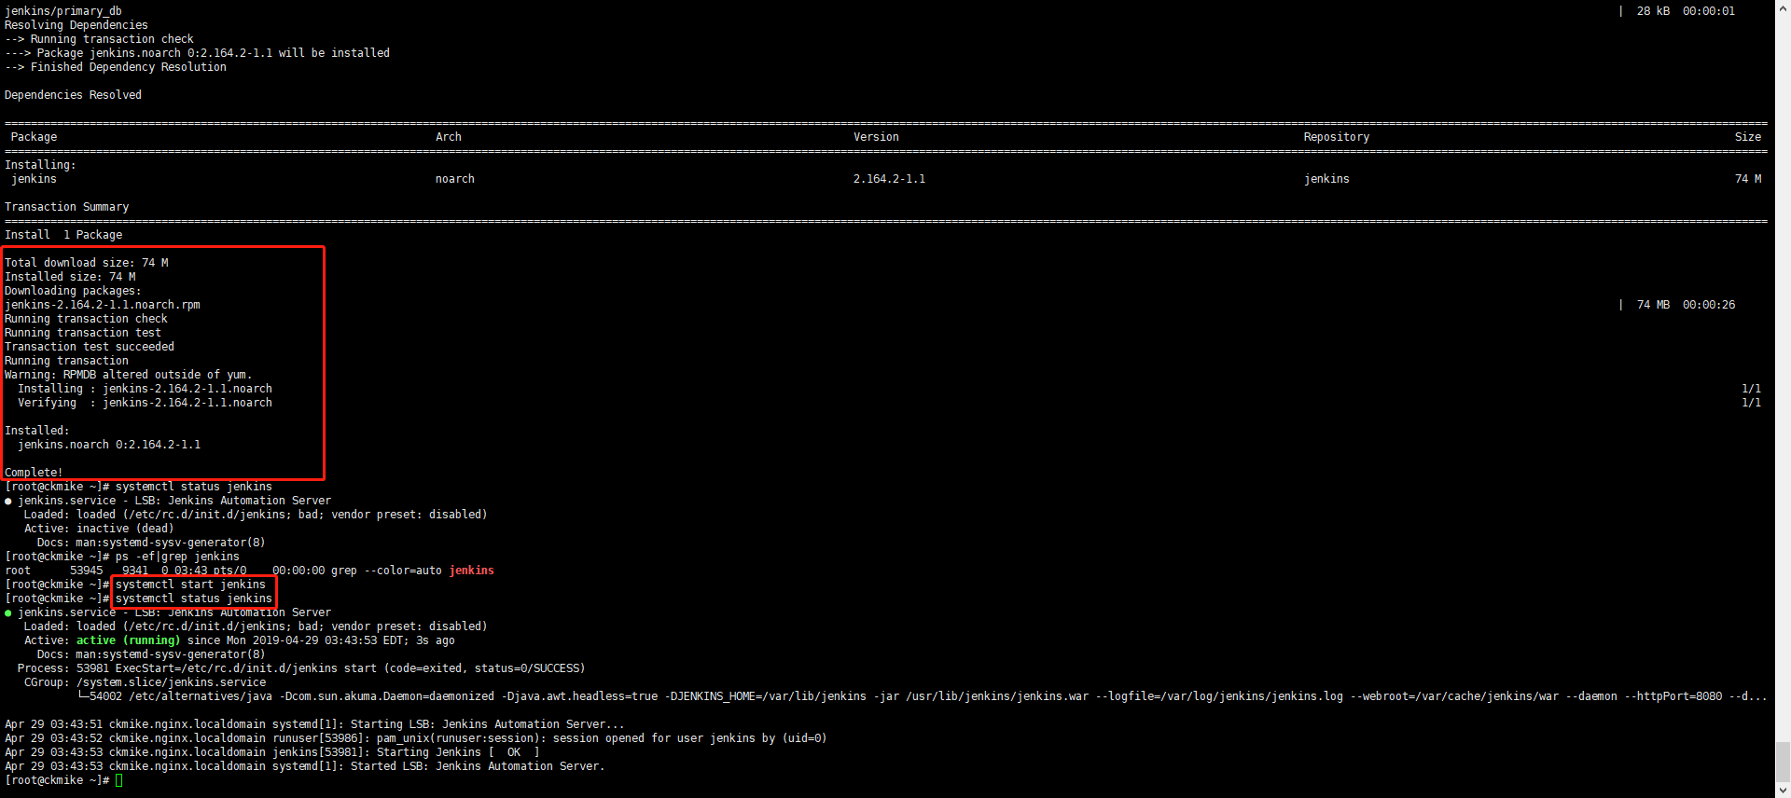Click the 'Complete!' message
1791x798 pixels.
pyautogui.click(x=34, y=473)
